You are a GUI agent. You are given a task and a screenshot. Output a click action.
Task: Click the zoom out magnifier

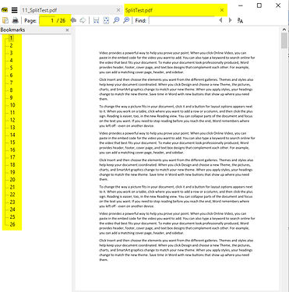(x=116, y=20)
